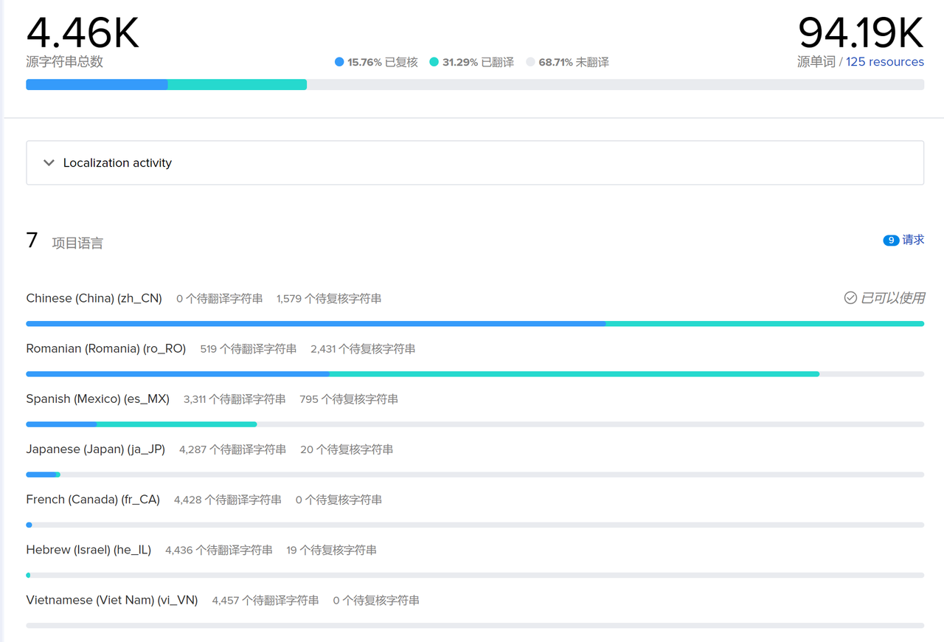Click the 已可以使用 checkmark icon
This screenshot has height=642, width=944.
click(850, 297)
